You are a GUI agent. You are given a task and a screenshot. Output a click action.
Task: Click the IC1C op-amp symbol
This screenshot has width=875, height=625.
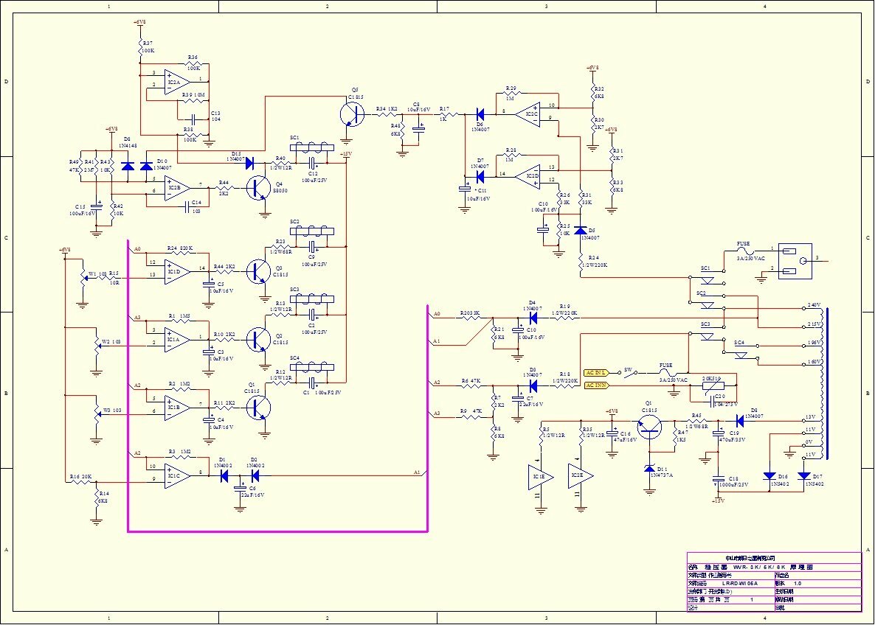(177, 475)
